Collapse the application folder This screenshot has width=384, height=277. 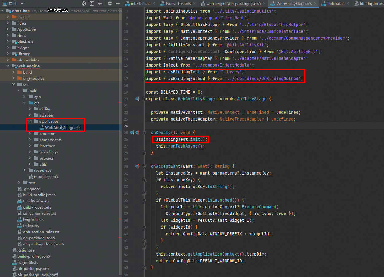coord(30,121)
